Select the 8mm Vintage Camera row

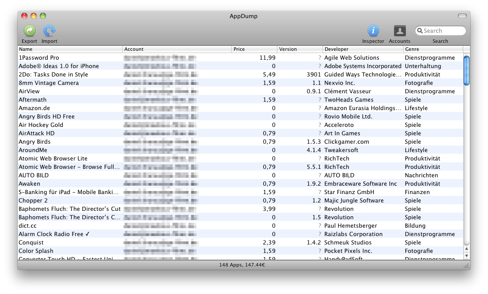[x=240, y=83]
